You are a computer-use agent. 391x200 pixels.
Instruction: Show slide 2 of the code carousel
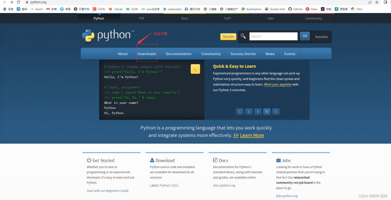click(249, 112)
